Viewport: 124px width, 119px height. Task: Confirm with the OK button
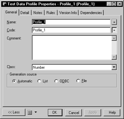[55, 112]
